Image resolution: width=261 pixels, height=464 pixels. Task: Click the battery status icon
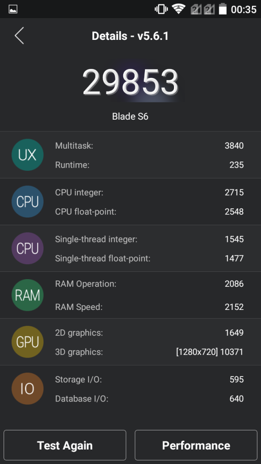coord(222,9)
